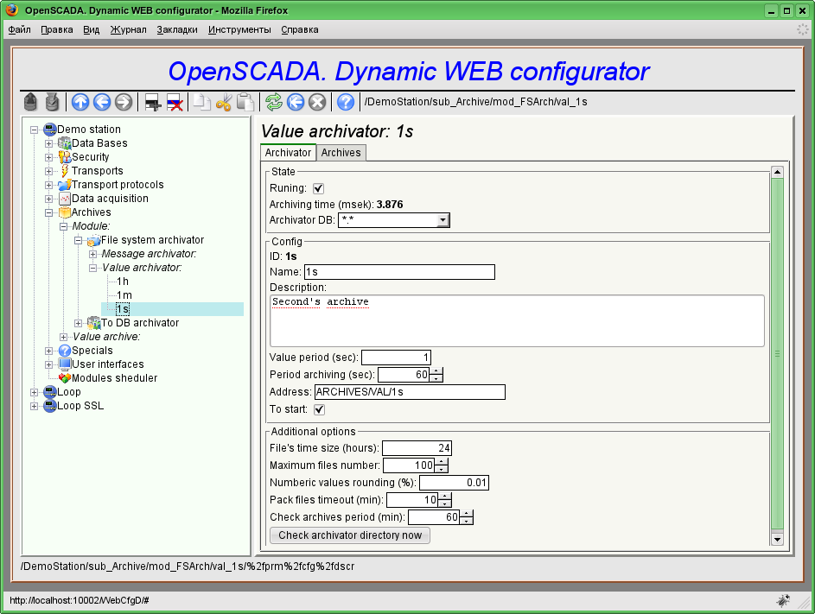This screenshot has height=614, width=815.
Task: Click the stop update grey X icon
Action: click(317, 102)
